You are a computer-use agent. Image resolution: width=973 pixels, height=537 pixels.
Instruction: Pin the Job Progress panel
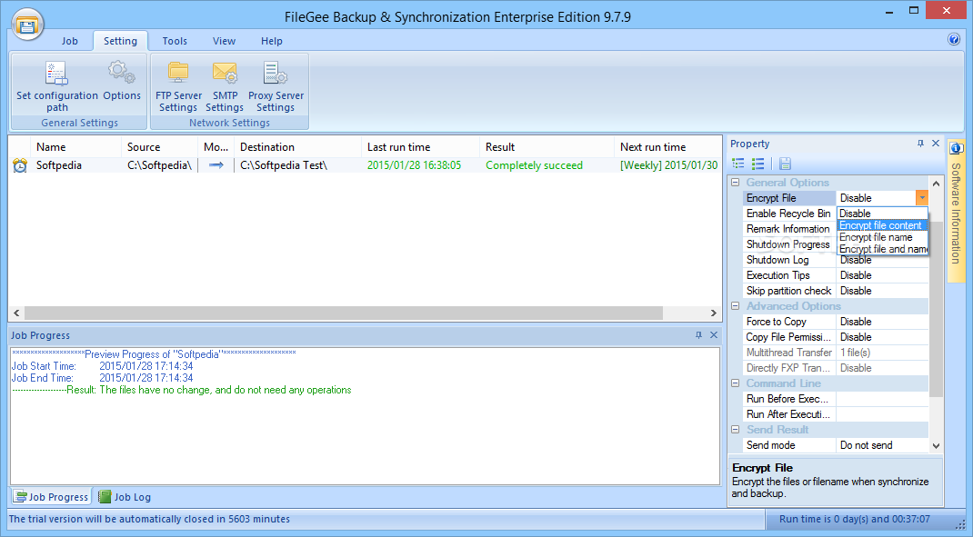pyautogui.click(x=698, y=335)
